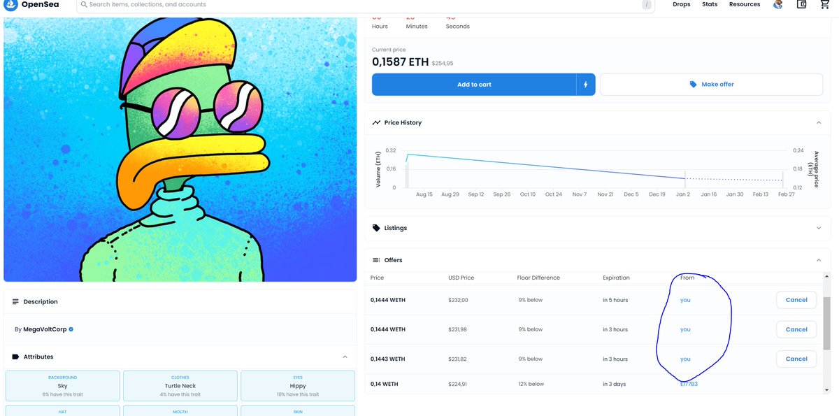The height and width of the screenshot is (416, 839).
Task: Open the wallet icon
Action: (802, 4)
